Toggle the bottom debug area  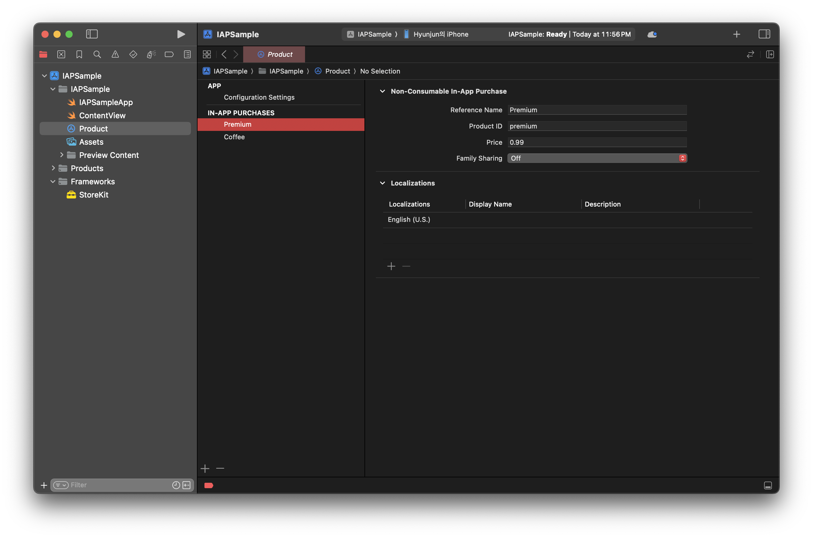768,485
